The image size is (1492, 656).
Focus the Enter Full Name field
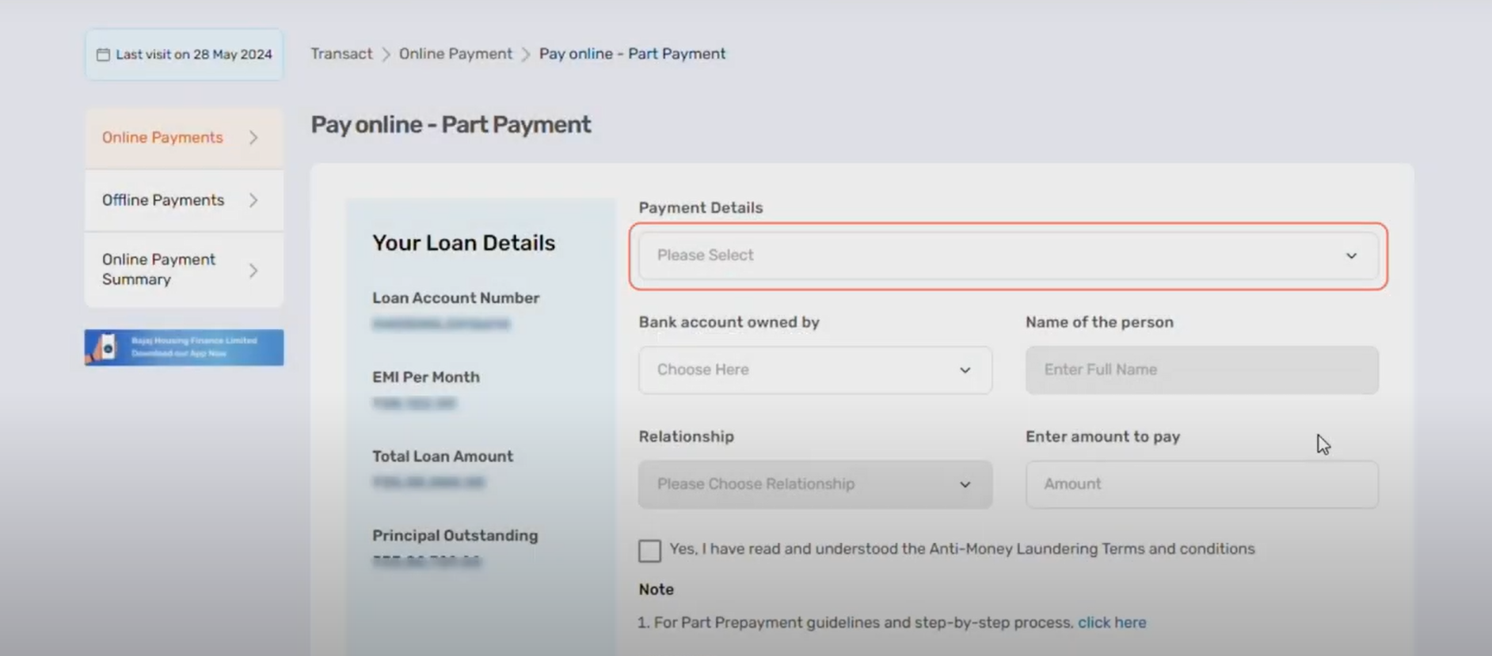pyautogui.click(x=1202, y=370)
